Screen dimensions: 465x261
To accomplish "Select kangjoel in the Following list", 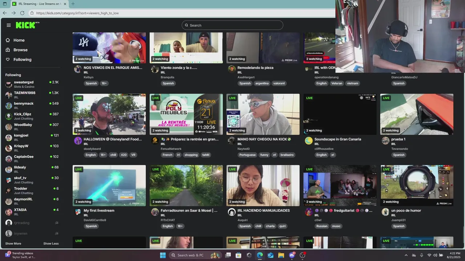I will (x=32, y=137).
